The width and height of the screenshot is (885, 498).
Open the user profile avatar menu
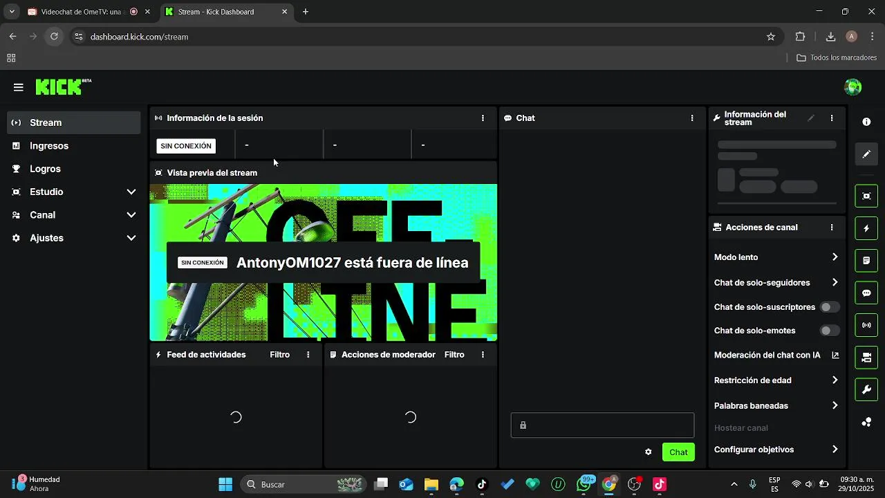[x=853, y=87]
